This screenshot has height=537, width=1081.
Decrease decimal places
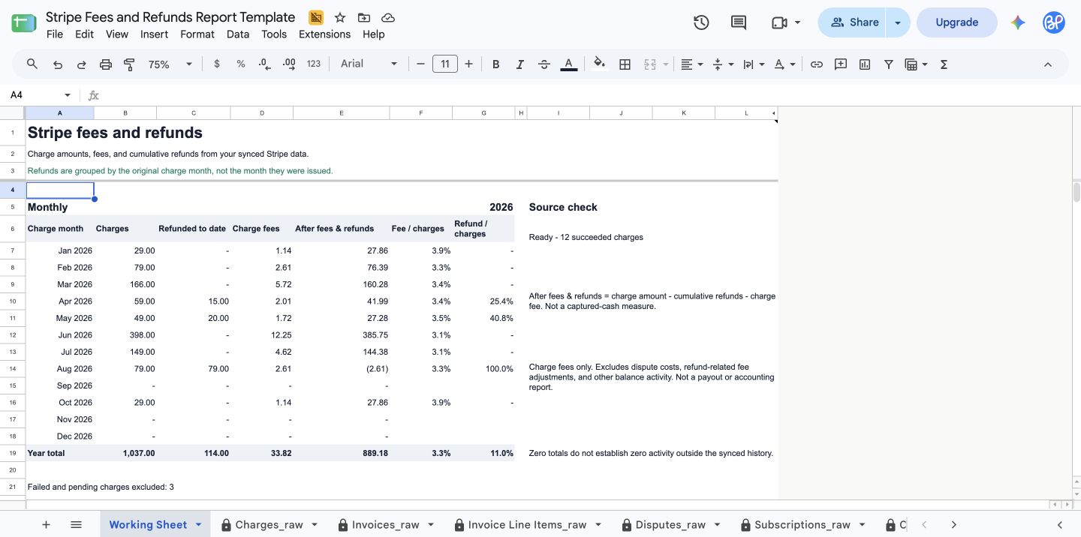pos(264,64)
